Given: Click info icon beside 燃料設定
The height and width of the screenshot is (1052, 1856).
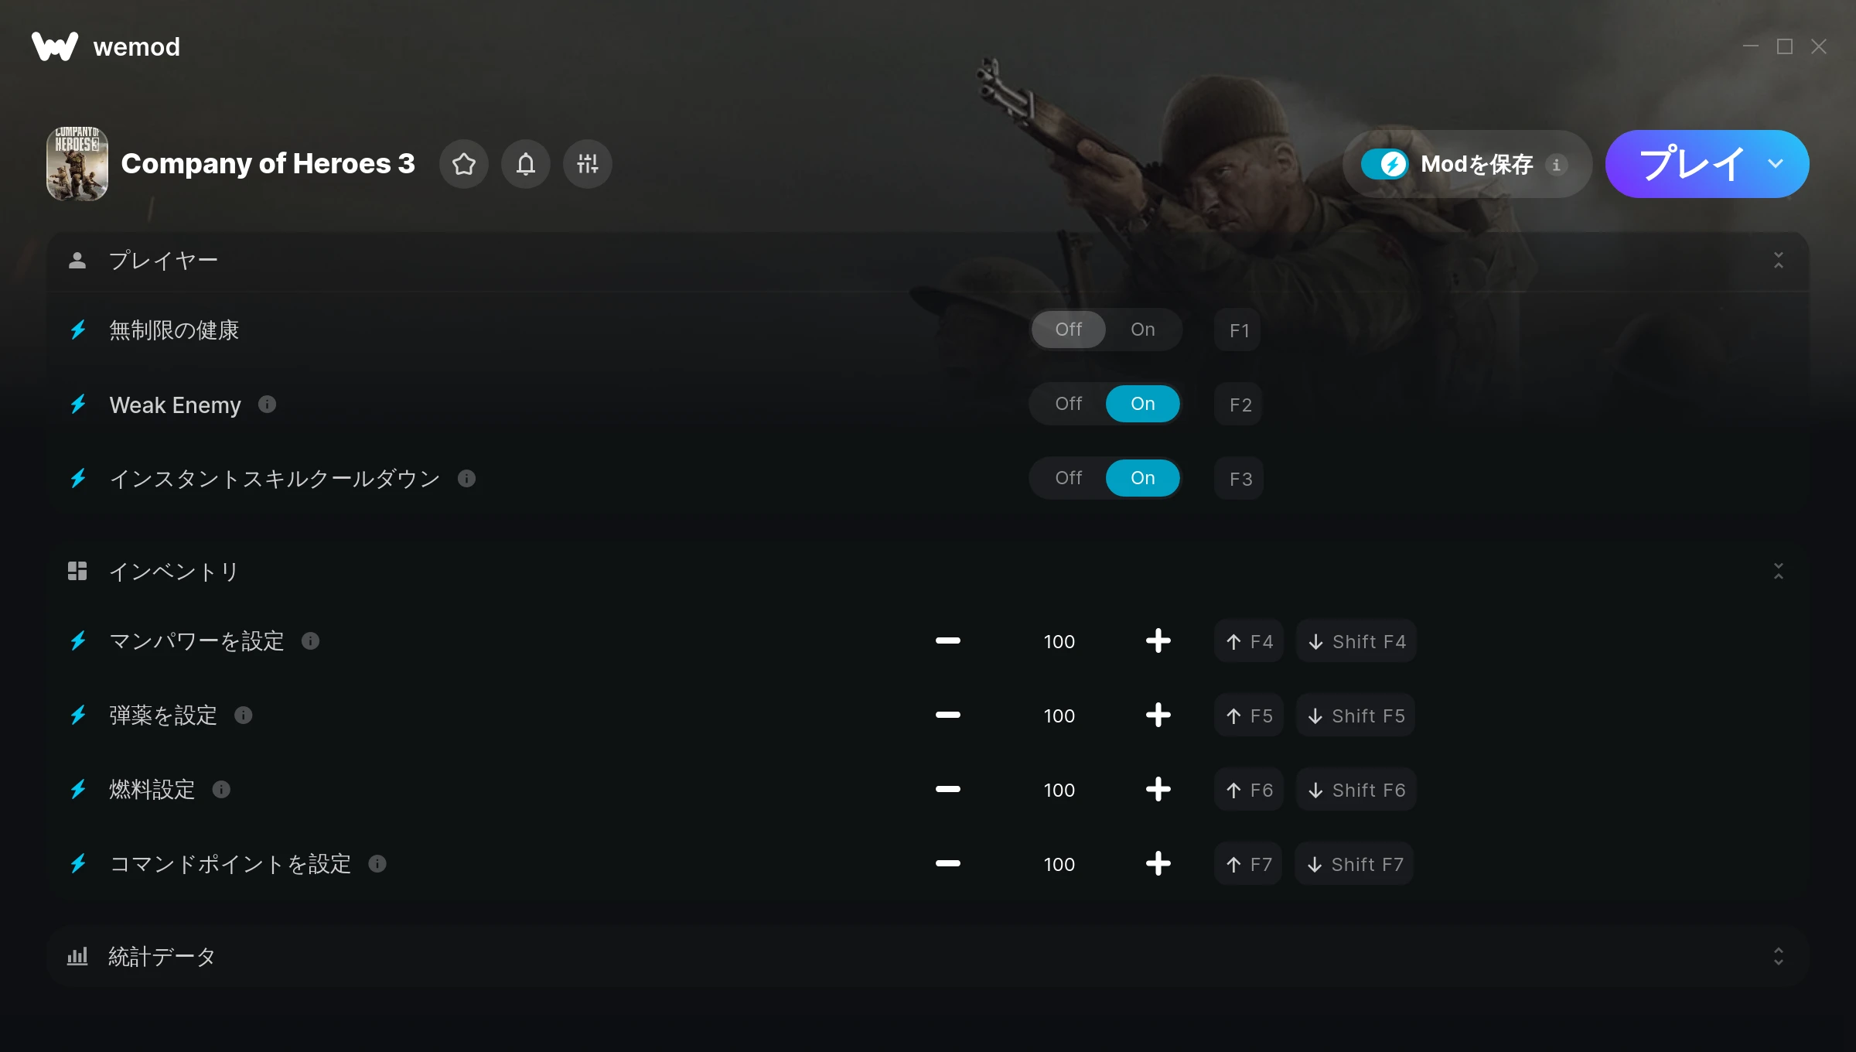Looking at the screenshot, I should pyautogui.click(x=221, y=789).
